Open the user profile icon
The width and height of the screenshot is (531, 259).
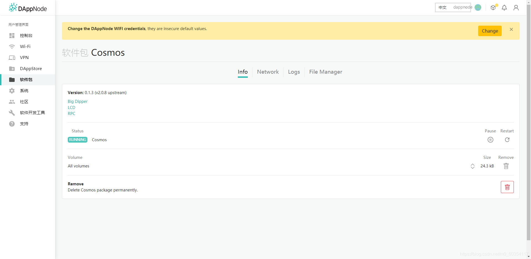516,8
